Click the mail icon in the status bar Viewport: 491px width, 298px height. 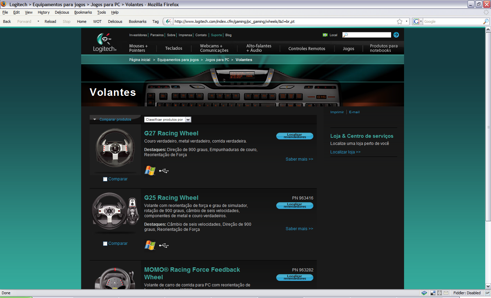pyautogui.click(x=446, y=293)
